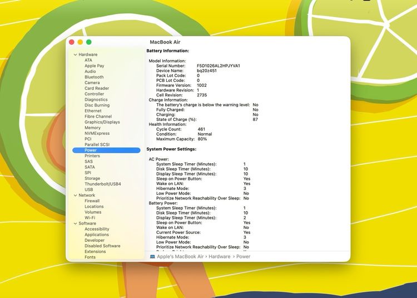The image size is (417, 298).
Task: Select USB in the sidebar
Action: [89, 189]
